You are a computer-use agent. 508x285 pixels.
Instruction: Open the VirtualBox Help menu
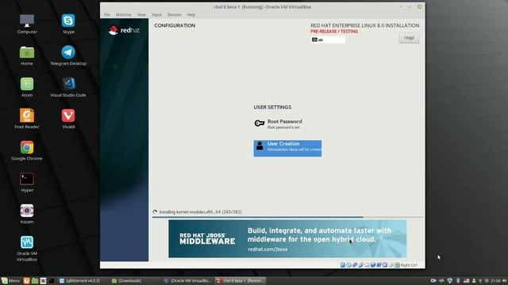pyautogui.click(x=190, y=15)
